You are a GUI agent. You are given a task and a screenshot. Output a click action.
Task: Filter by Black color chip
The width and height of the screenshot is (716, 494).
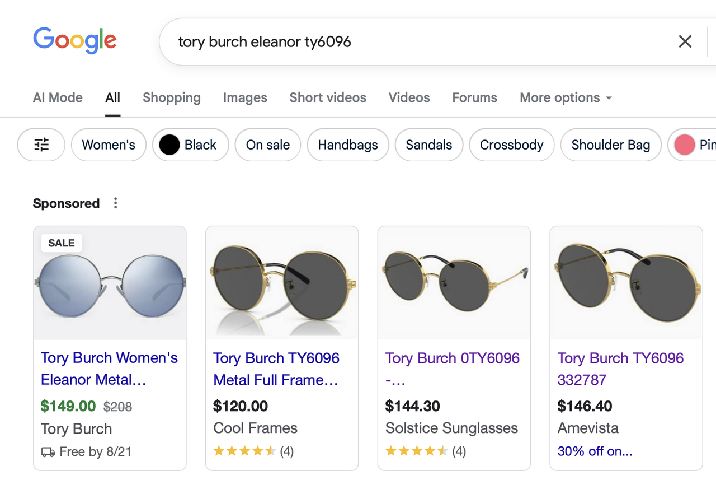[190, 145]
